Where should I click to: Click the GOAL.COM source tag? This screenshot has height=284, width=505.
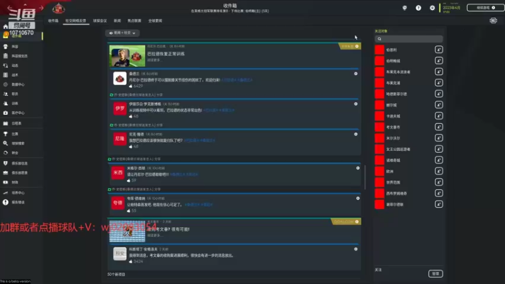tap(346, 222)
